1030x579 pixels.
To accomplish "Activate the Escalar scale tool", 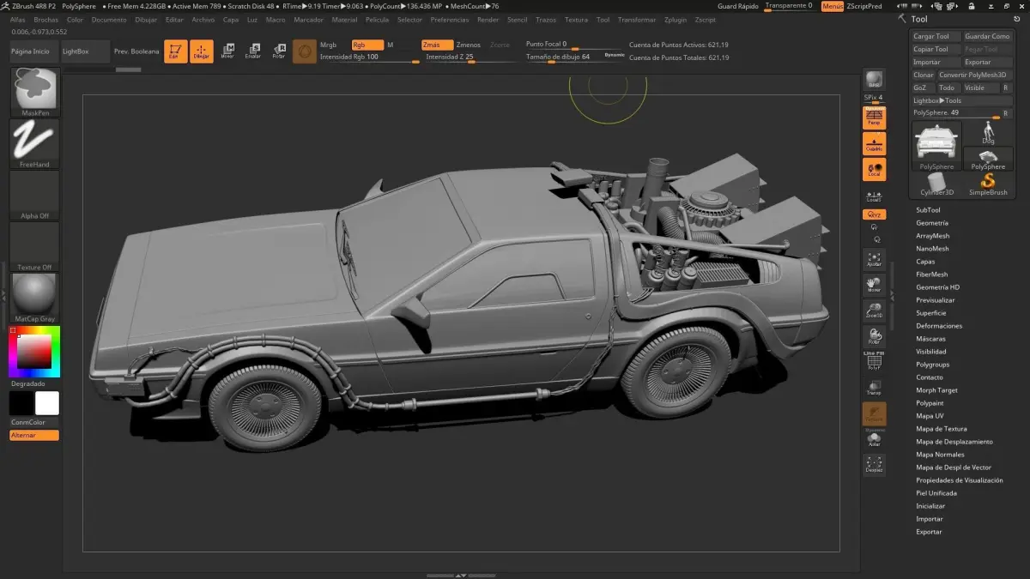I will [x=253, y=51].
